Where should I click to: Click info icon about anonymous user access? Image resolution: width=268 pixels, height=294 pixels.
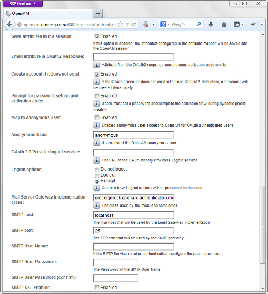coord(96,125)
